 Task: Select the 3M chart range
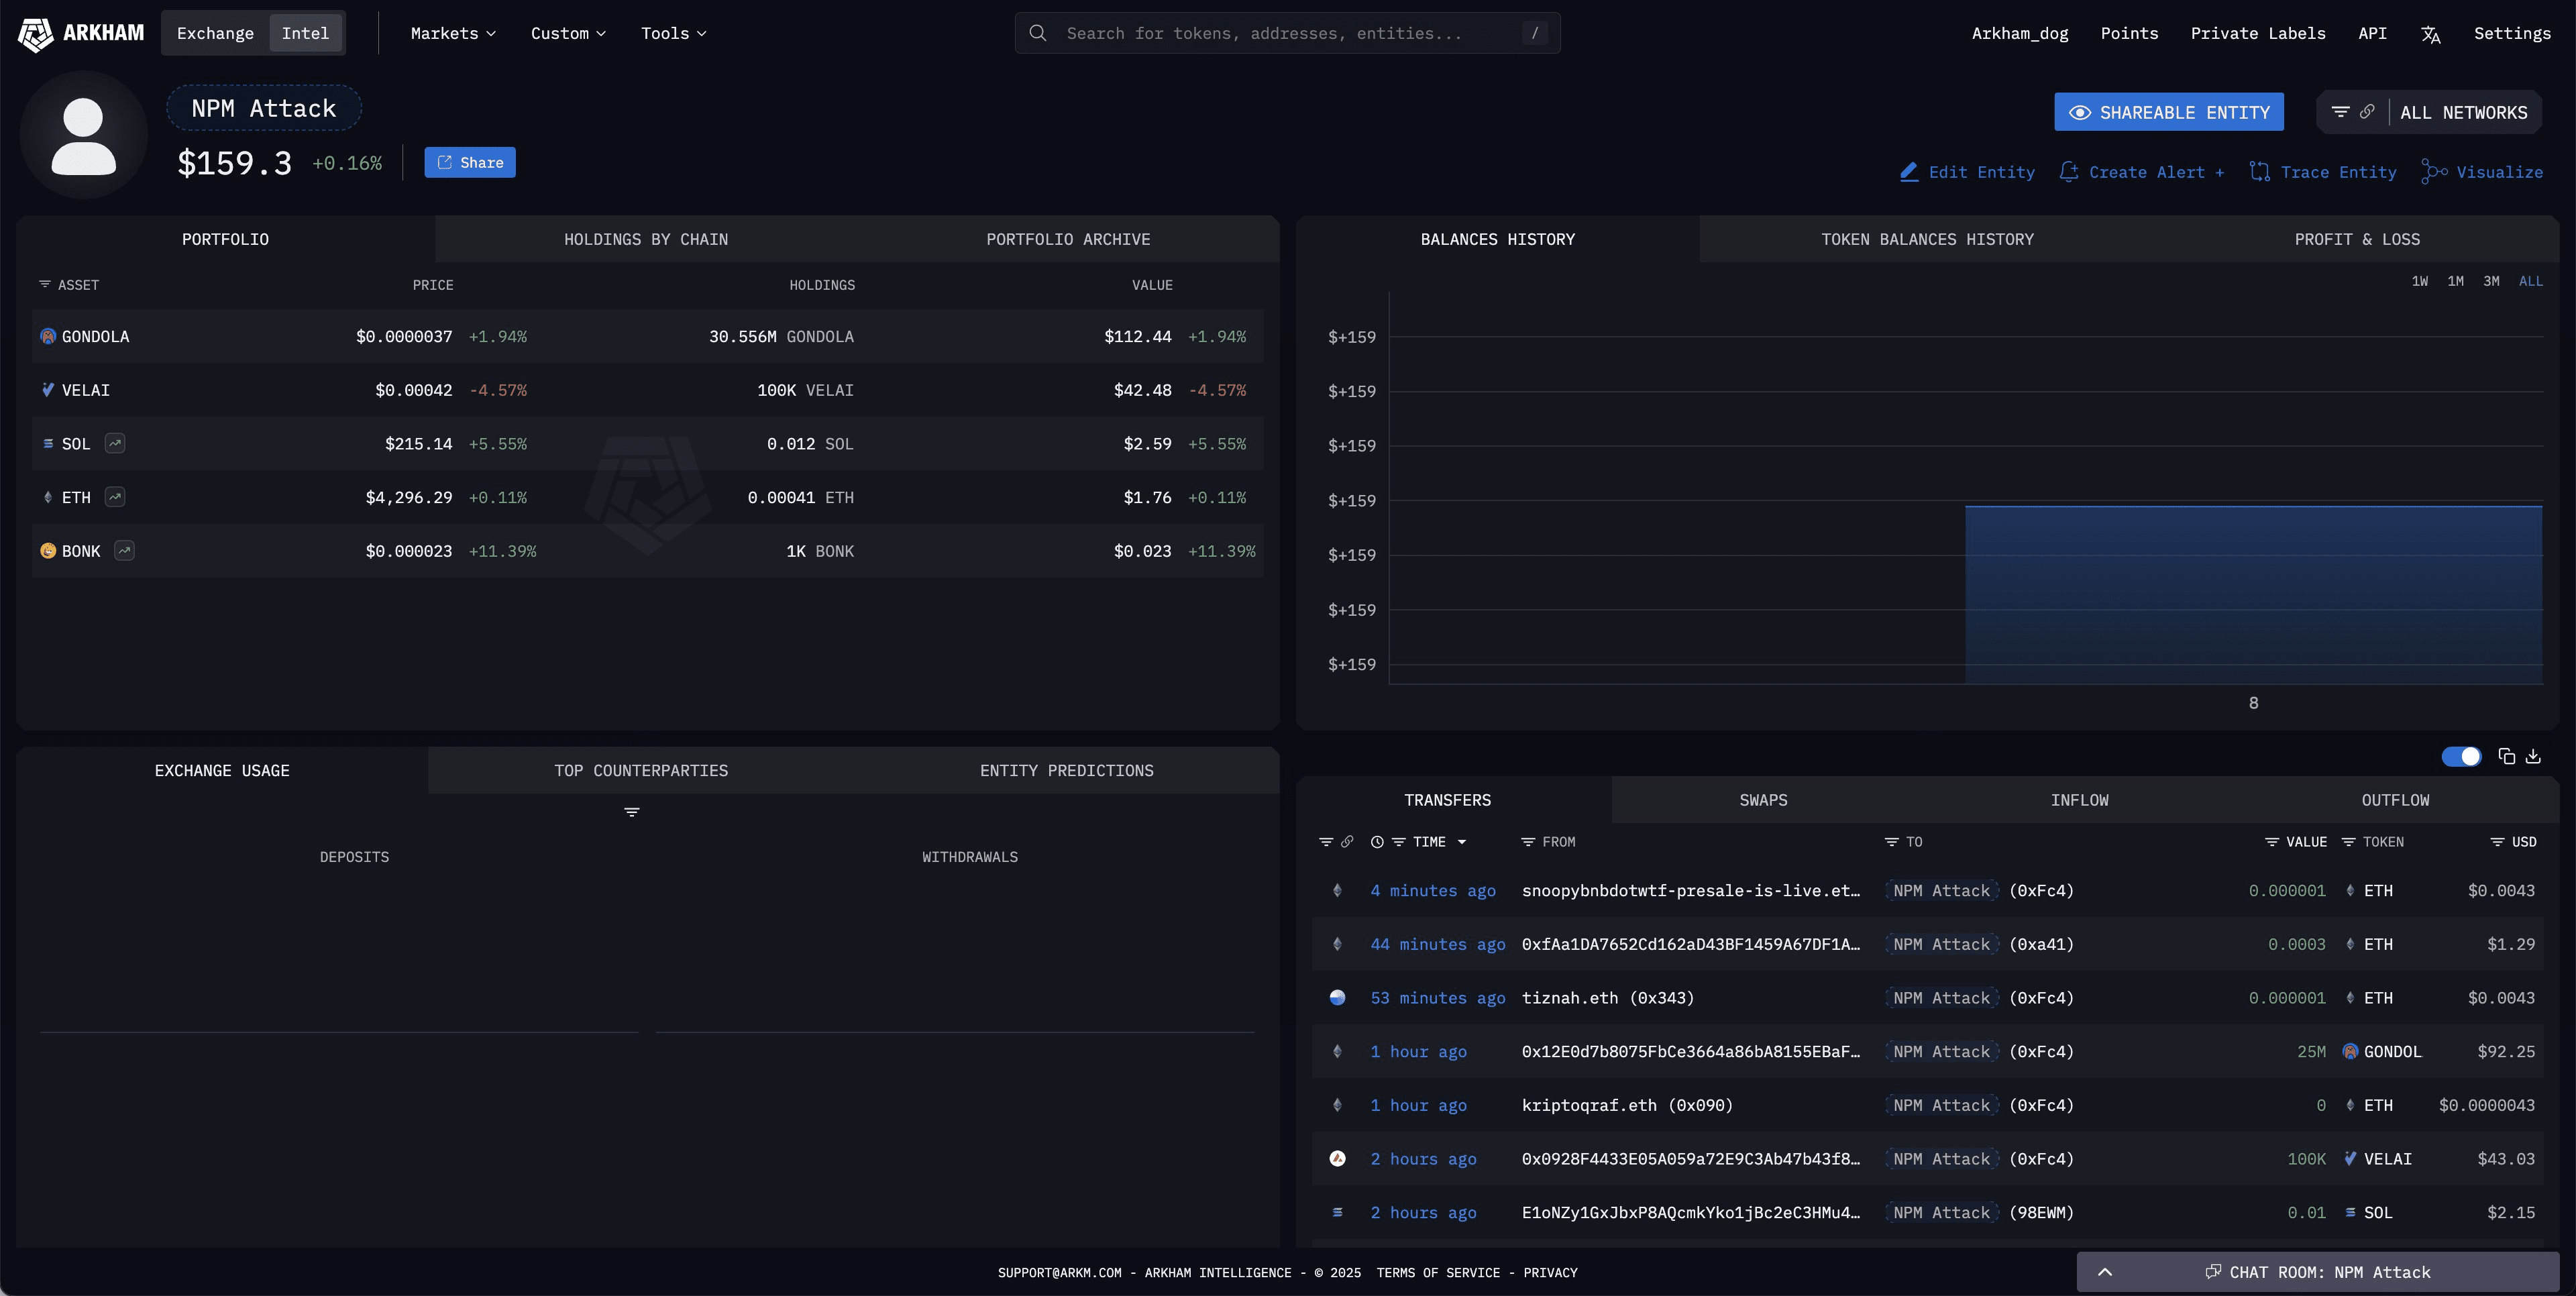(x=2491, y=281)
